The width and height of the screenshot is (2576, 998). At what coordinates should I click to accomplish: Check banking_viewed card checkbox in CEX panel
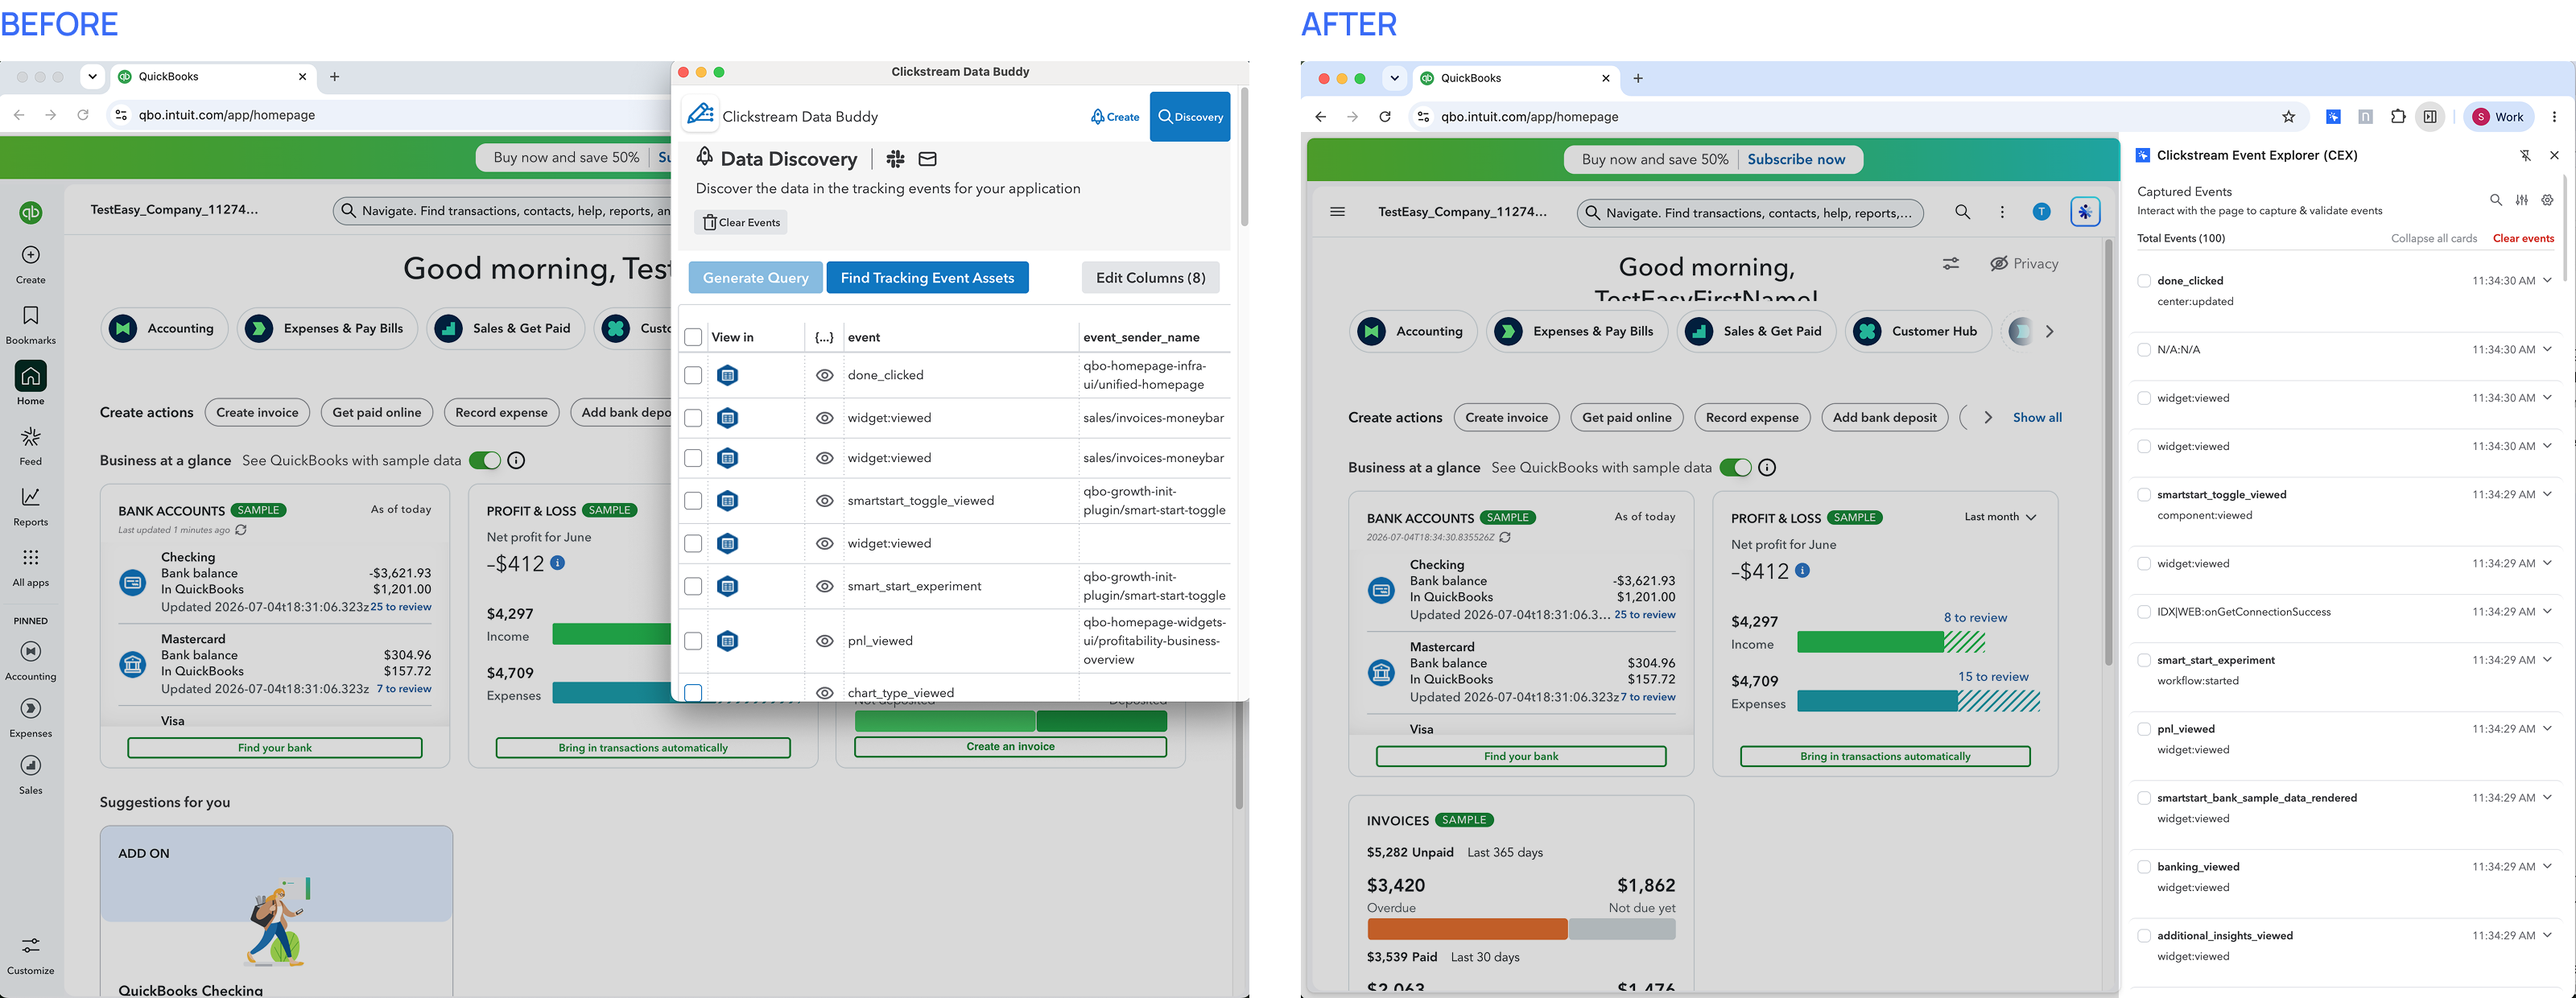tap(2144, 867)
